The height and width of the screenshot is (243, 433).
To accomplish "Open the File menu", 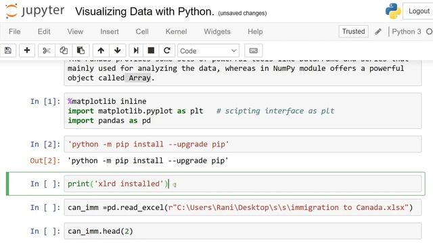I will (15, 32).
